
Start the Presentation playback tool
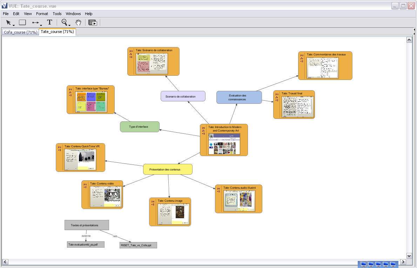(x=93, y=23)
